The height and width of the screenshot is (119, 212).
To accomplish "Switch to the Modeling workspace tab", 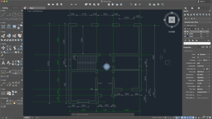I will coord(15,8).
